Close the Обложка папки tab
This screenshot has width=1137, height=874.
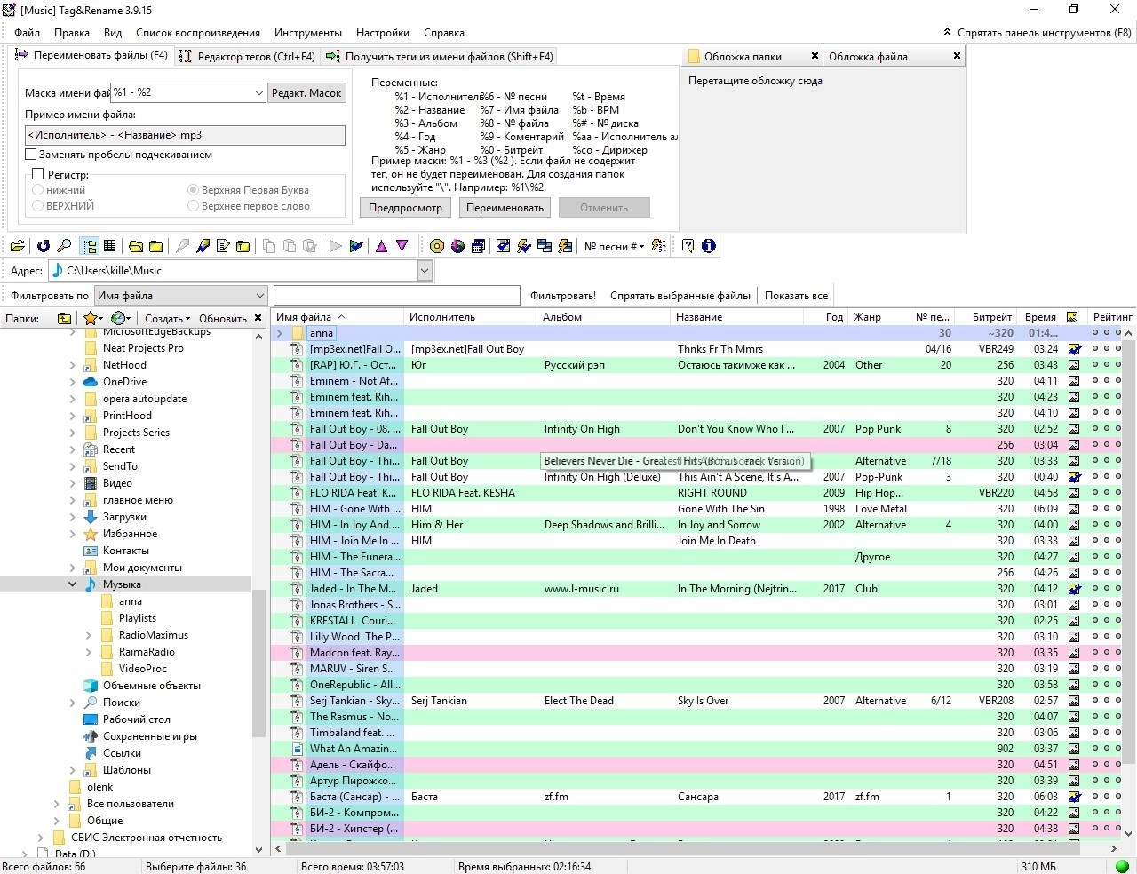click(815, 56)
